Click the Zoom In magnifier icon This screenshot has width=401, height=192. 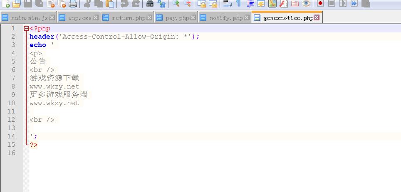click(x=176, y=4)
